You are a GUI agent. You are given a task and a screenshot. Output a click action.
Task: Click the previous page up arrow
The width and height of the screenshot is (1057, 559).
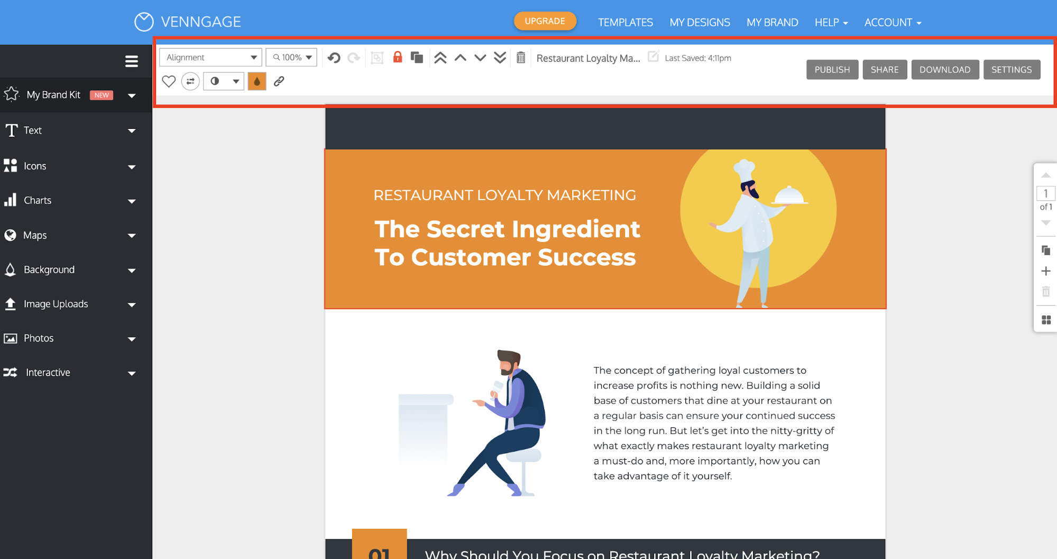[x=1045, y=175]
